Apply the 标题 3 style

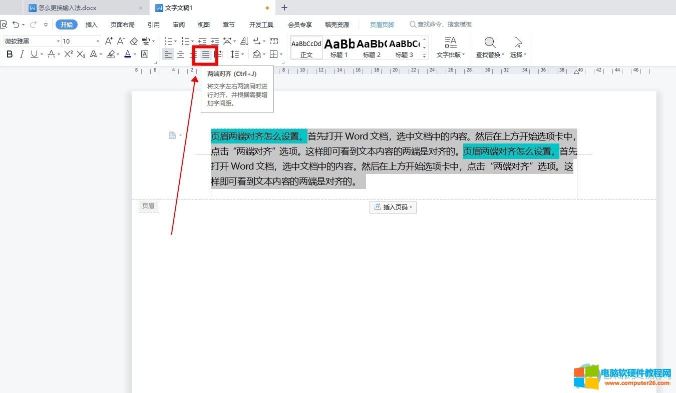click(404, 48)
